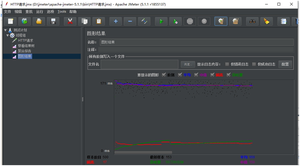Click the Shutdown test icon
300x166 pixels.
204,21
